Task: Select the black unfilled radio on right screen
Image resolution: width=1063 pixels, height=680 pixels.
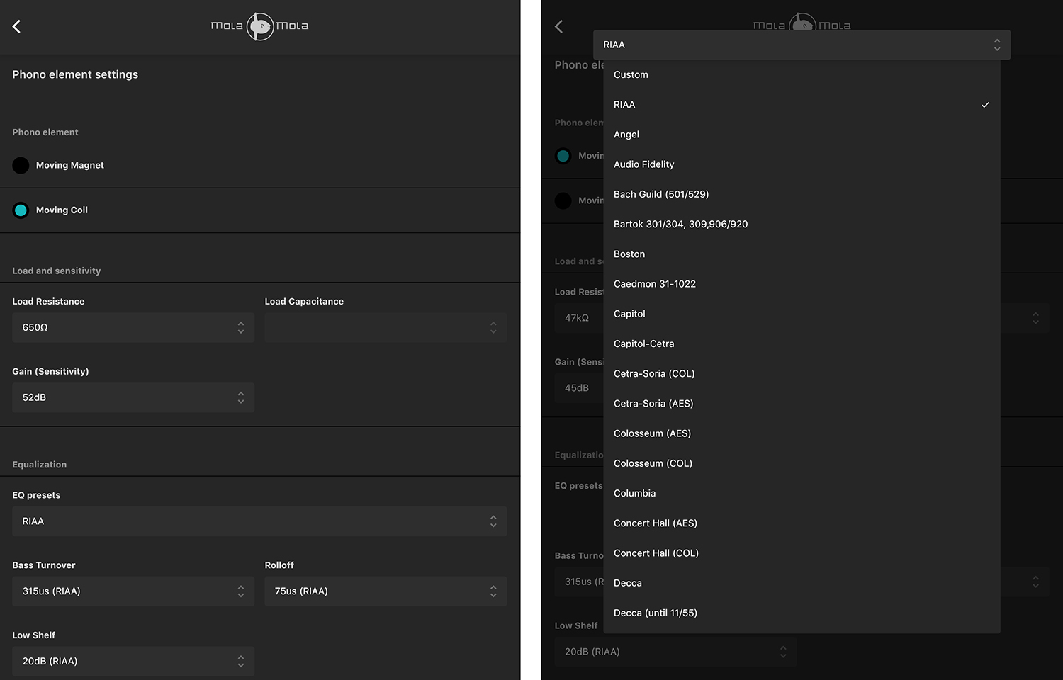Action: point(563,200)
